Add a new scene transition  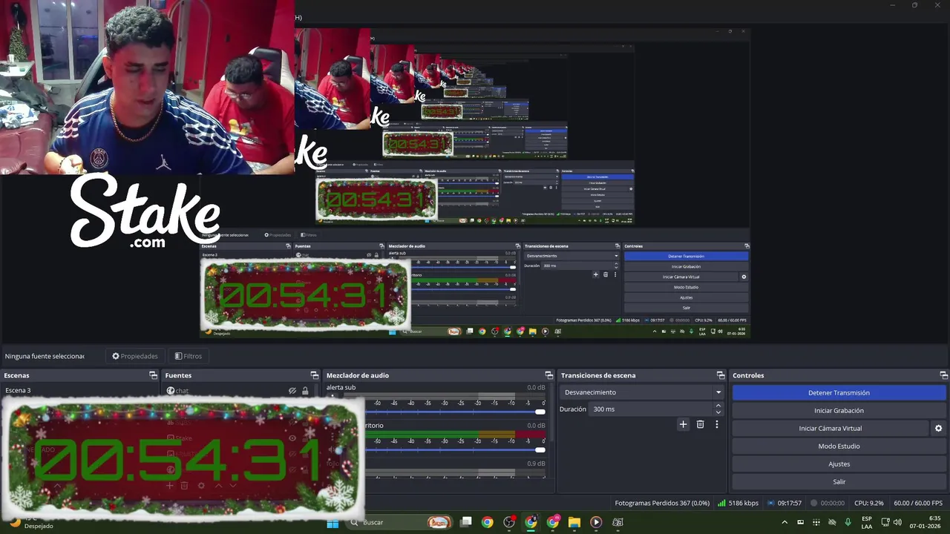[683, 424]
